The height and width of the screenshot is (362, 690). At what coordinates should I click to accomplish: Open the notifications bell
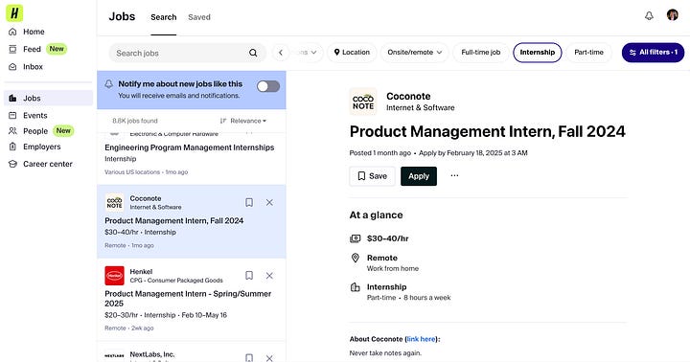[649, 16]
